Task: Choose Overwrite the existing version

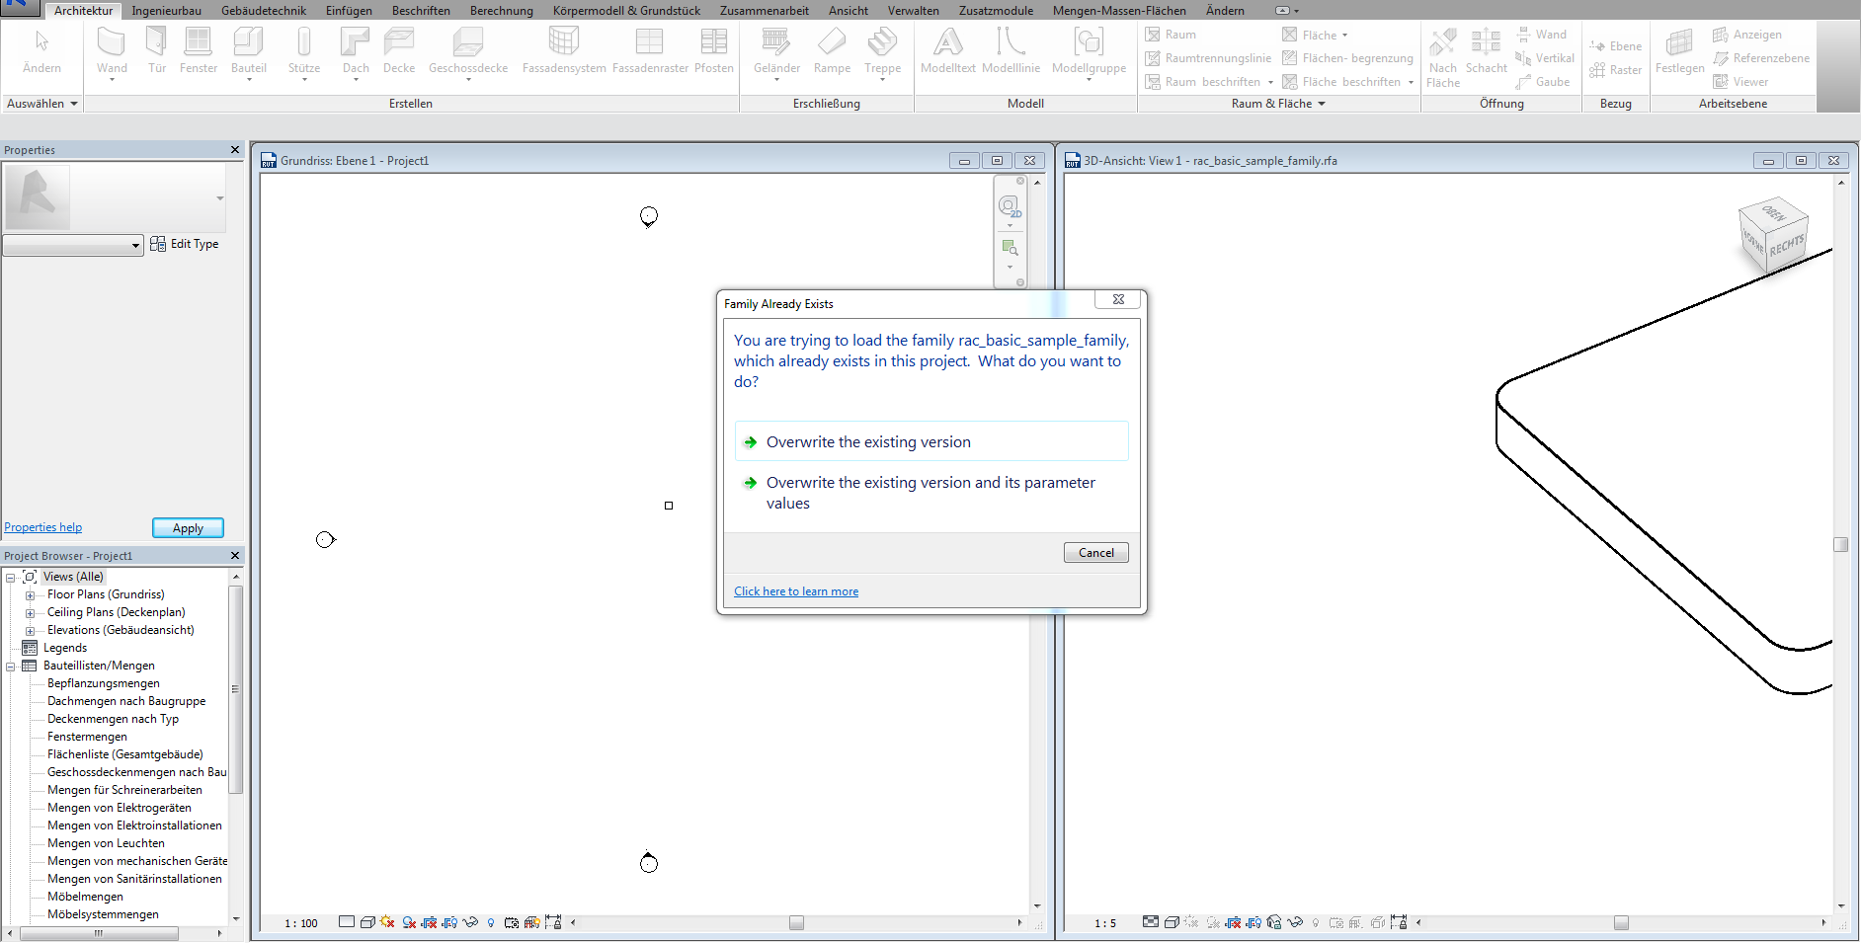Action: 869,441
